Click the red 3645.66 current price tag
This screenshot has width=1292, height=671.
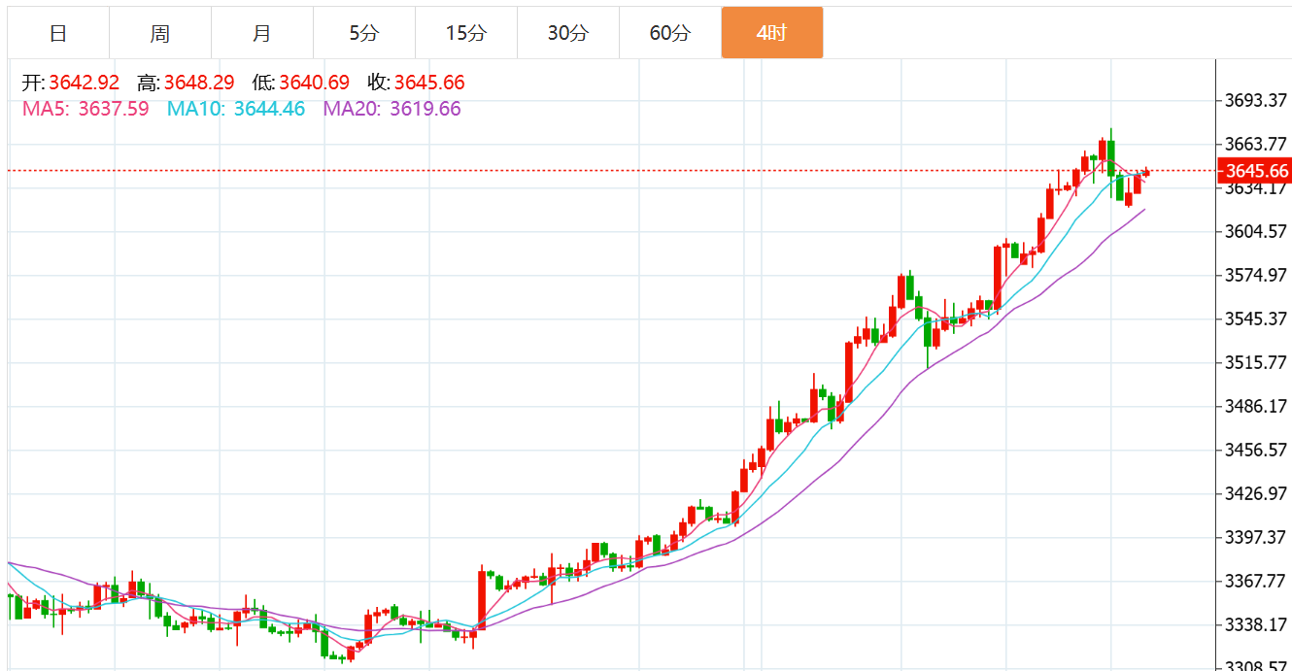[x=1255, y=171]
